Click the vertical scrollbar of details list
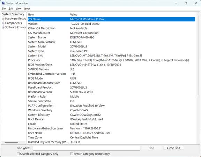This screenshot has width=201, height=157. point(198,55)
